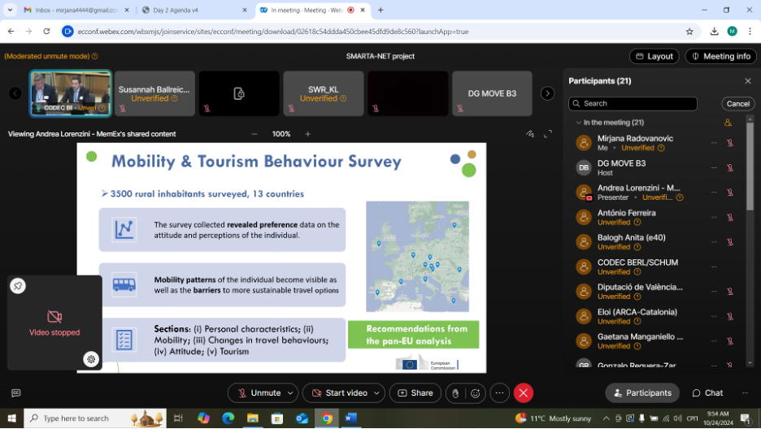Pin the self-view video window
Screen dimensions: 761x429
tap(18, 286)
